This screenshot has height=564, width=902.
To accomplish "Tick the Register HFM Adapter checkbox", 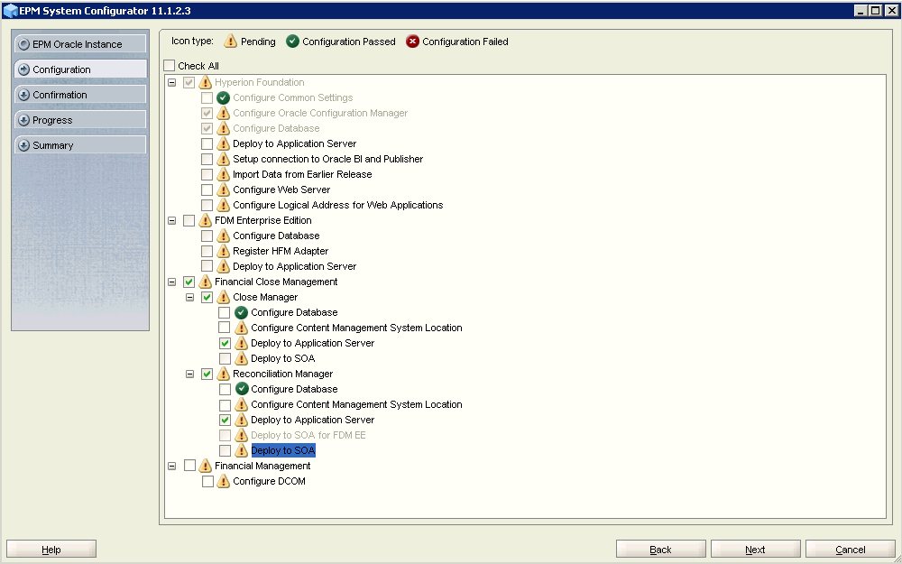I will point(207,251).
